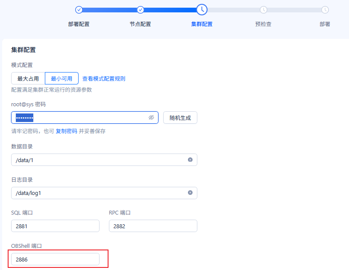Clear the 日志目录 field with its X icon

coord(190,193)
